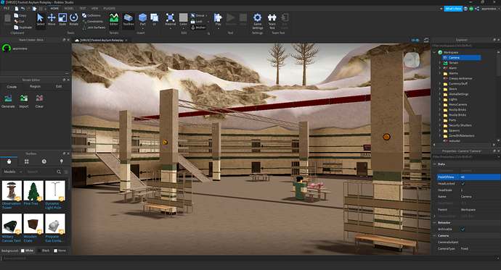The image size is (501, 270).
Task: Select the None background option
Action: coord(60,250)
